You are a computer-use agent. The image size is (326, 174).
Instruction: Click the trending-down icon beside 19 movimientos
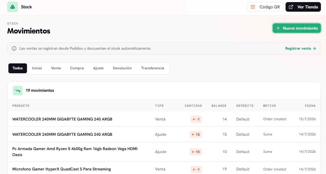(x=18, y=91)
